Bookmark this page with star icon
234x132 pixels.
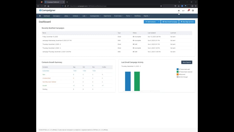(x=161, y=6)
